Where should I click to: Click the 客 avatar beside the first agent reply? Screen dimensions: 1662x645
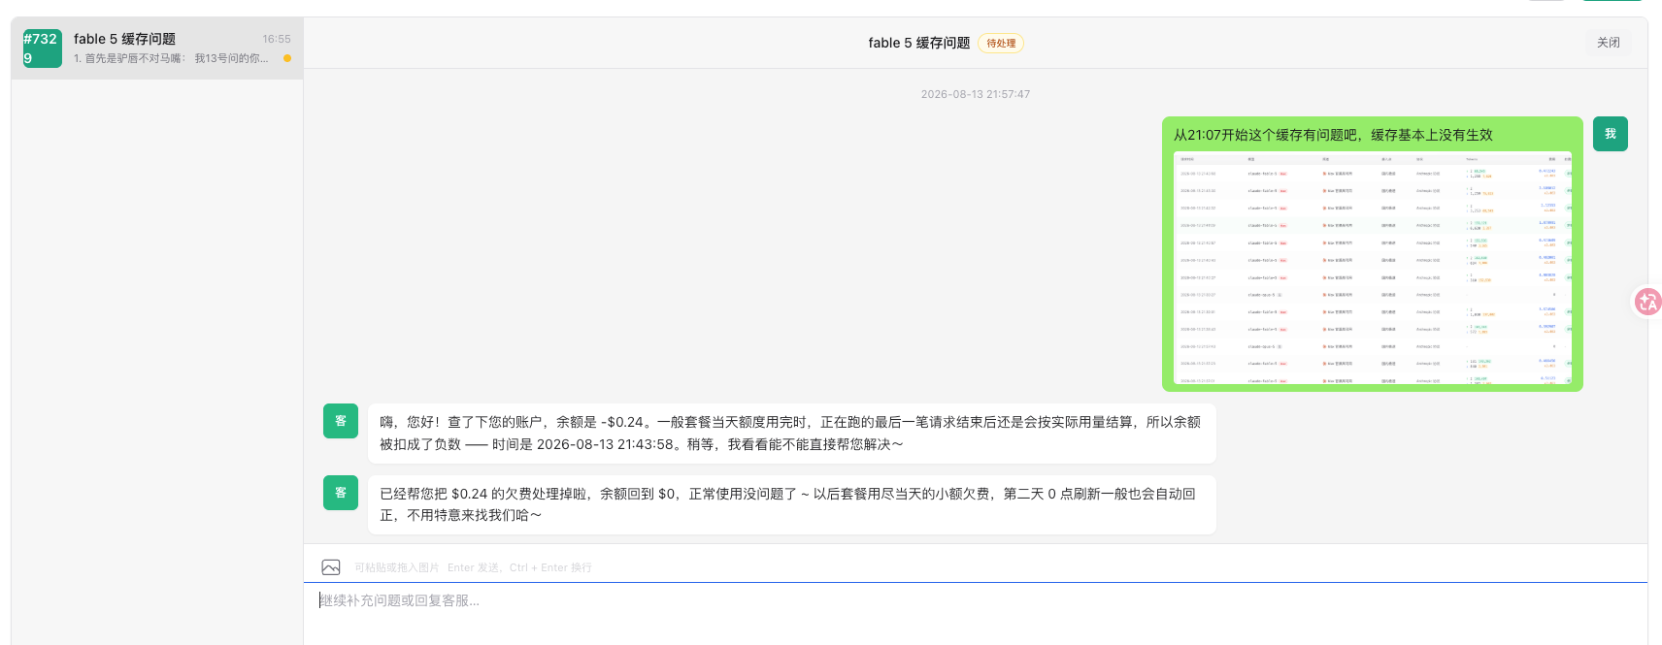[341, 421]
